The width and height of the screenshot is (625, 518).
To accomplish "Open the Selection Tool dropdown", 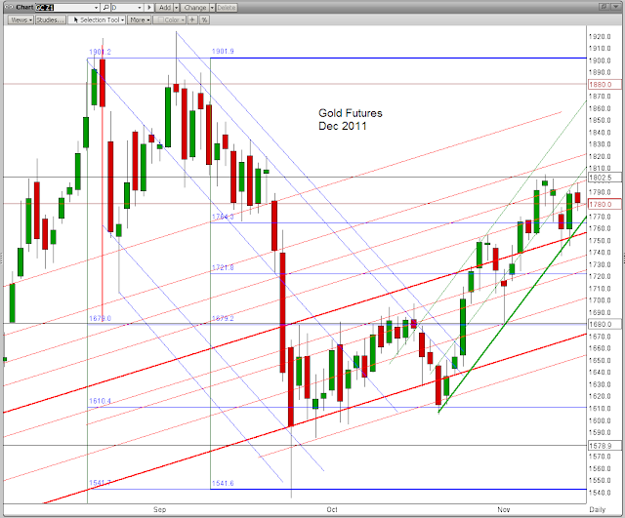I will click(97, 20).
